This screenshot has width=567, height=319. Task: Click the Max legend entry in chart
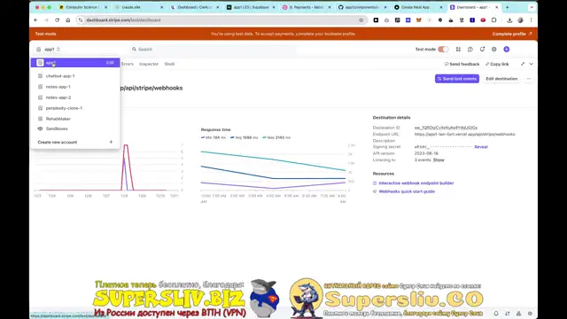click(x=276, y=137)
